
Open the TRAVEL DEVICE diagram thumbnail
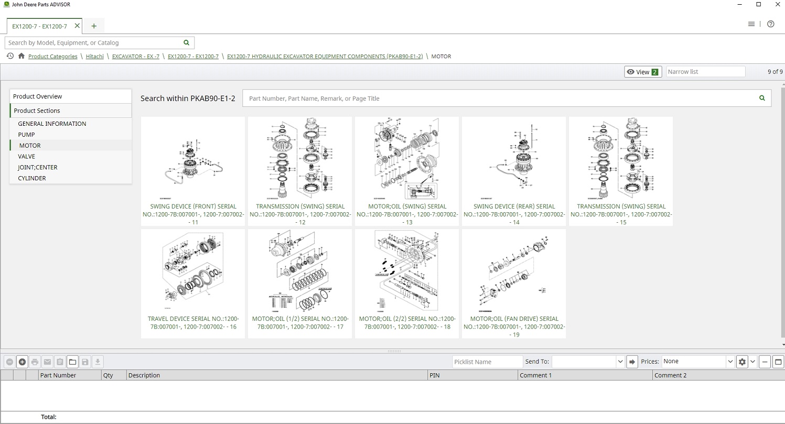pos(193,270)
